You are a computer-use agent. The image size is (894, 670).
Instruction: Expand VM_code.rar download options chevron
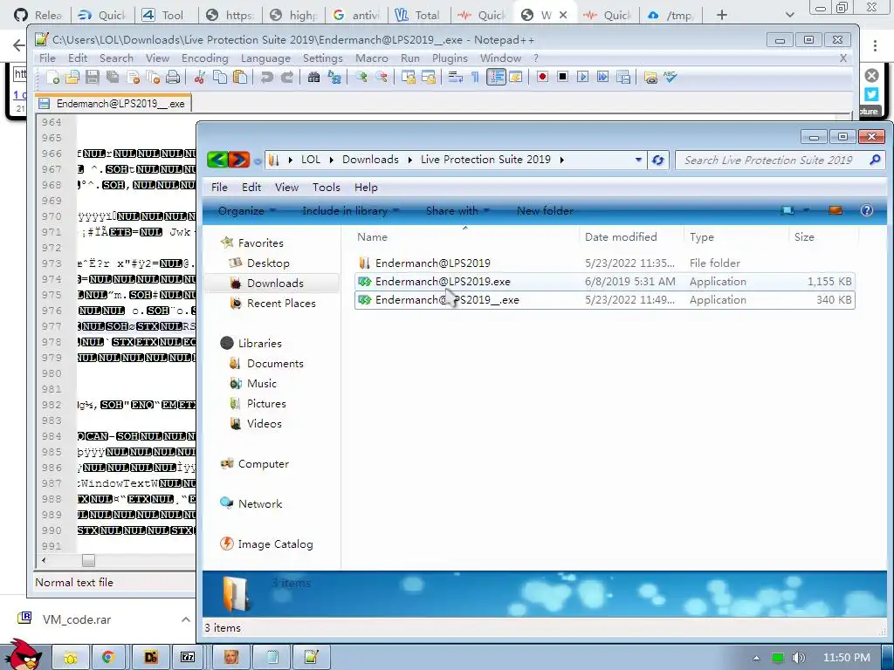pos(186,619)
